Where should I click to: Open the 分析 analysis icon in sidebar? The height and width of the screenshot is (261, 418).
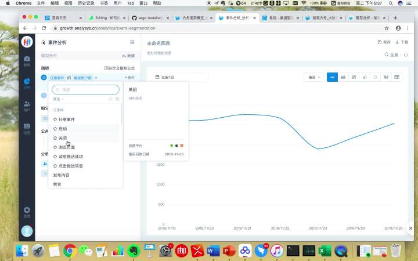point(27,83)
